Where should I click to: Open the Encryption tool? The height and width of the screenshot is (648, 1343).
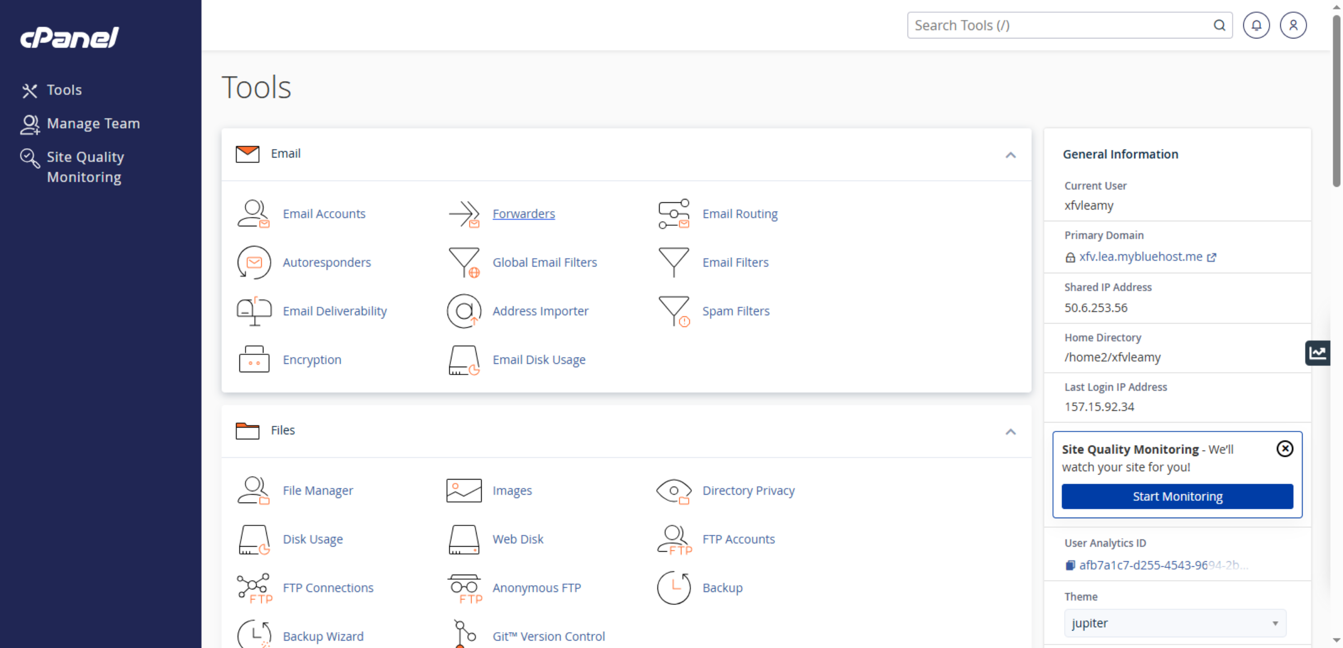coord(312,360)
